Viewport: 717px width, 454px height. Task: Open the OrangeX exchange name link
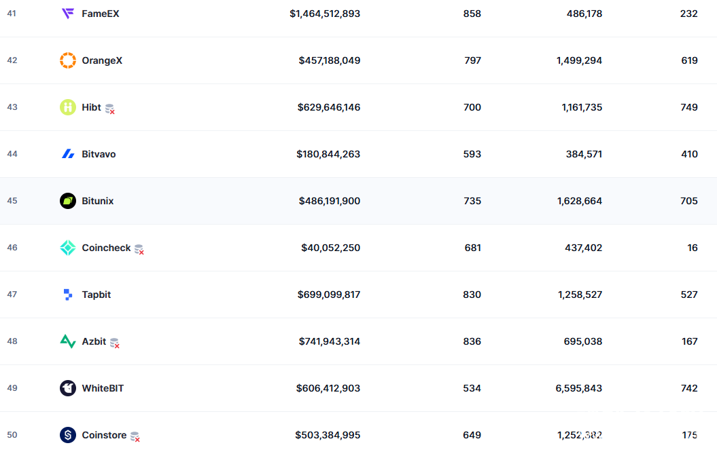pos(102,60)
